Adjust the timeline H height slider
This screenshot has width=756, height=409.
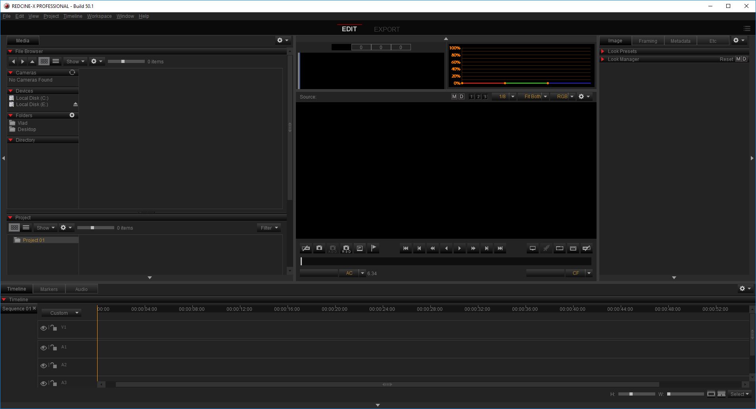[637, 394]
